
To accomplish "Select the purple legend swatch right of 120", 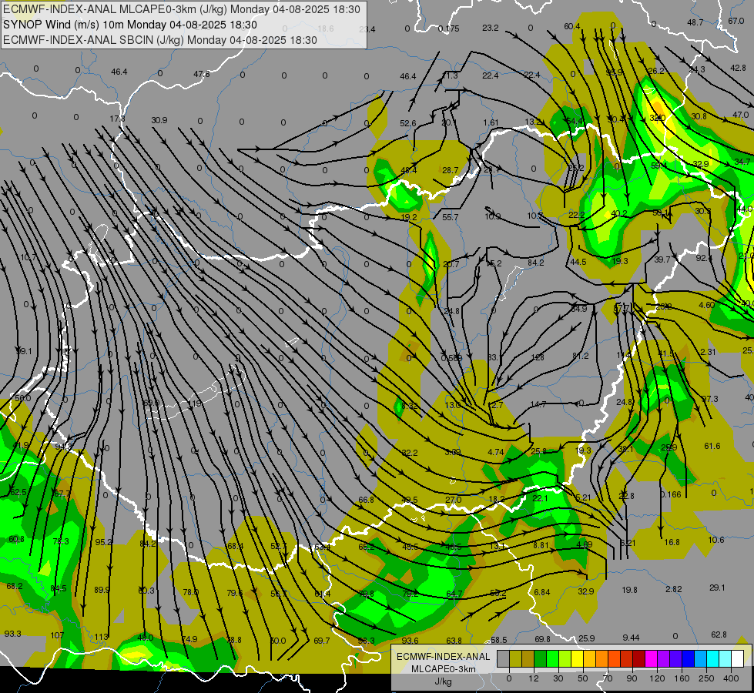I will point(664,659).
